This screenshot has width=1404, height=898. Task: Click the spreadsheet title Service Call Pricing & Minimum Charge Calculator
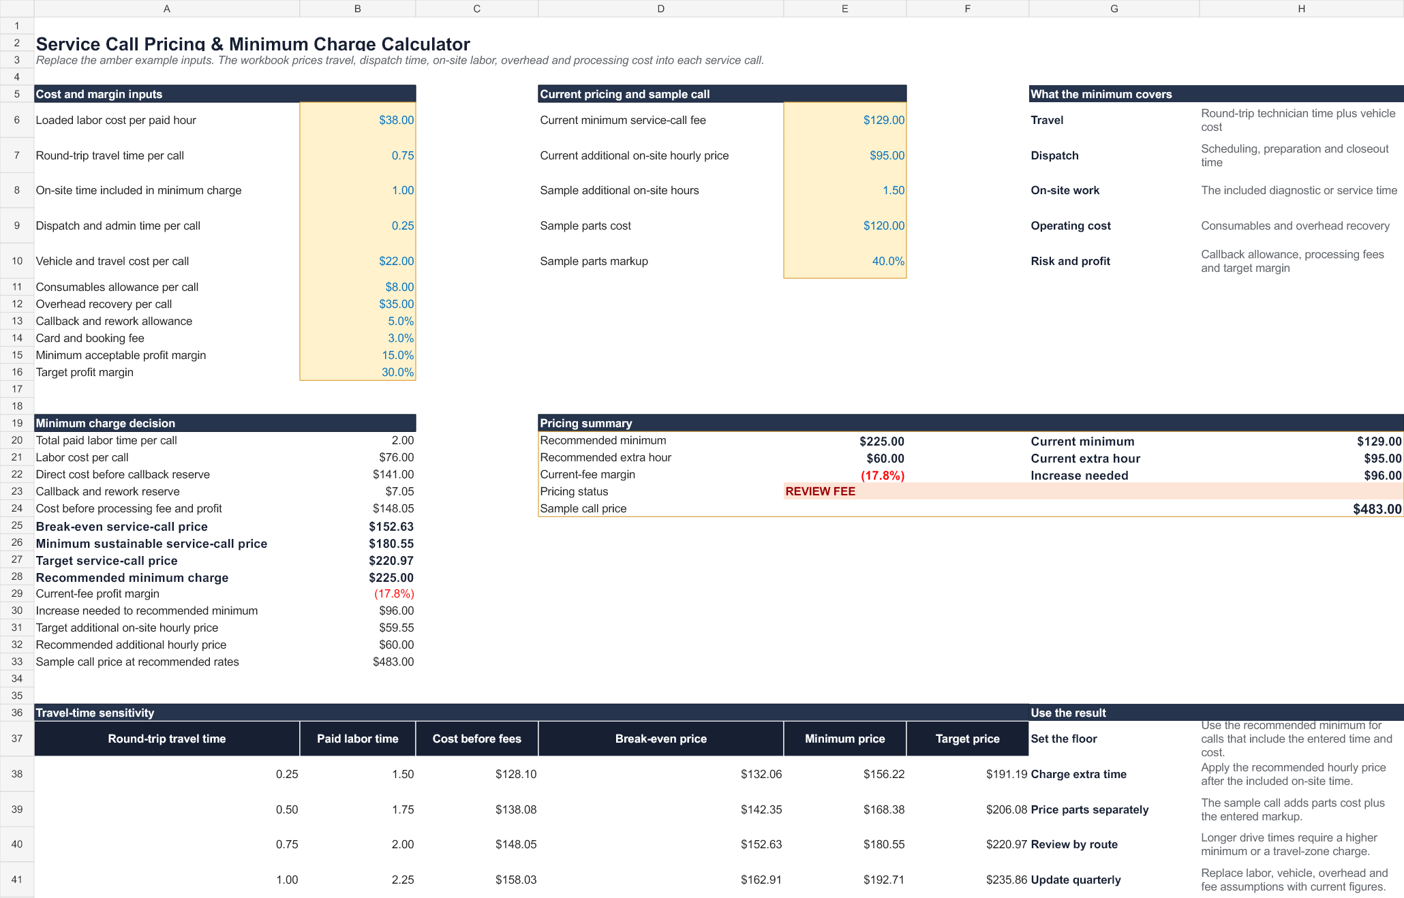pyautogui.click(x=253, y=44)
